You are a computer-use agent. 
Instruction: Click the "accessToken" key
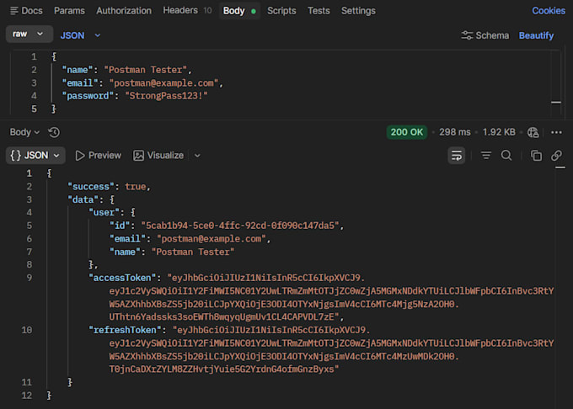122,278
